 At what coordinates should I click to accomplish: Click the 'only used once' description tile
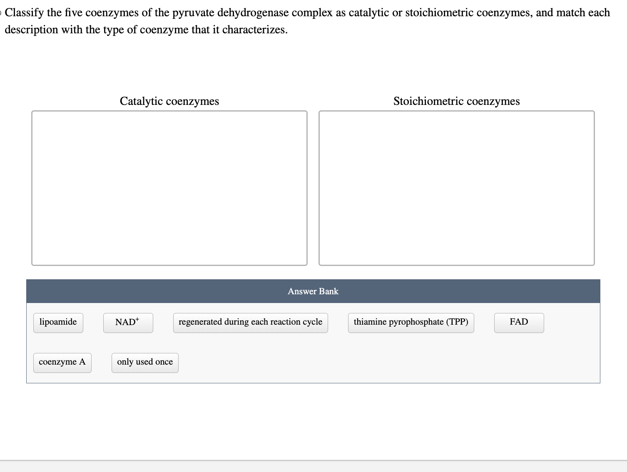click(x=145, y=362)
